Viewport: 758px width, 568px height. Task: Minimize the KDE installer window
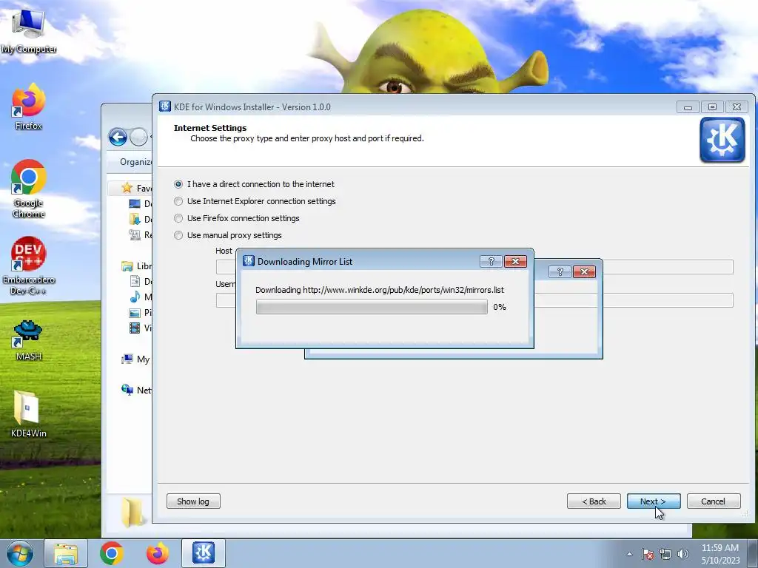tap(688, 106)
